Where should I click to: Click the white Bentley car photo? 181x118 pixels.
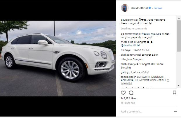58,59
